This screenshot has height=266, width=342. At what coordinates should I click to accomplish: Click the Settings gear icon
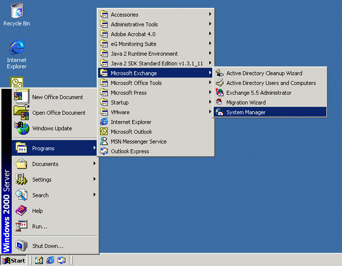(x=21, y=179)
